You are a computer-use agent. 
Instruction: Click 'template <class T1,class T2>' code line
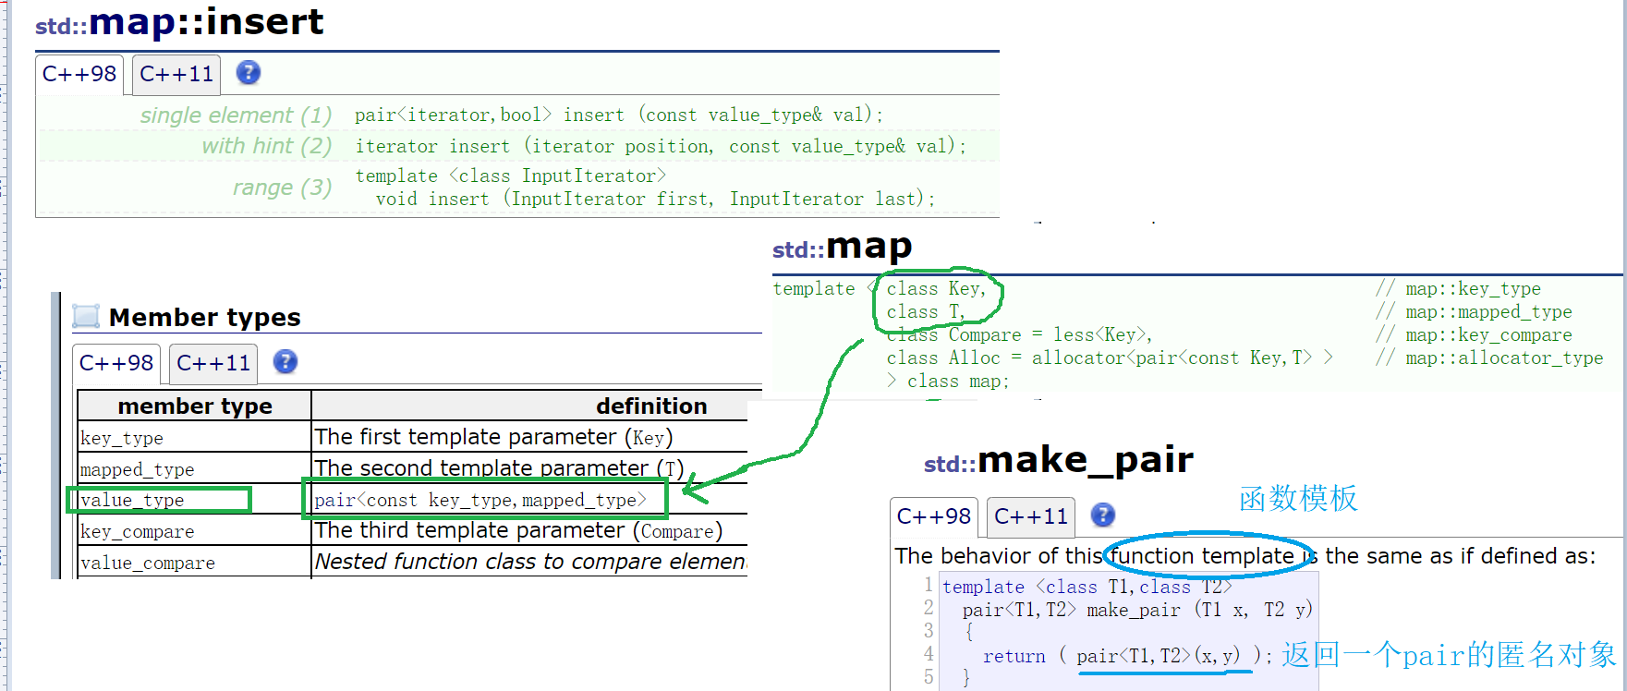tap(1087, 587)
